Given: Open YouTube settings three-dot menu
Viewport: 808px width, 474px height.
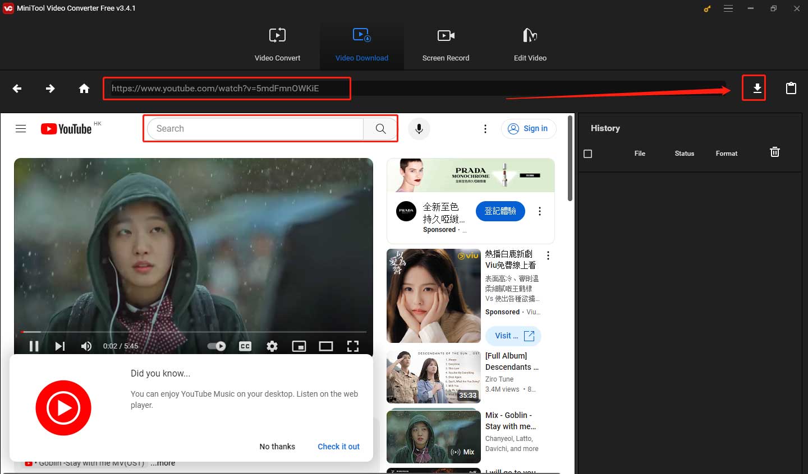Looking at the screenshot, I should pos(485,129).
